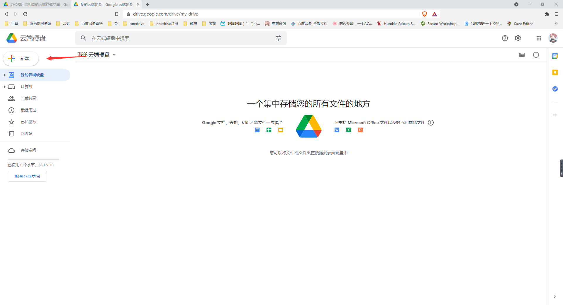
Task: Open 网站 bookmark folder
Action: [x=63, y=24]
